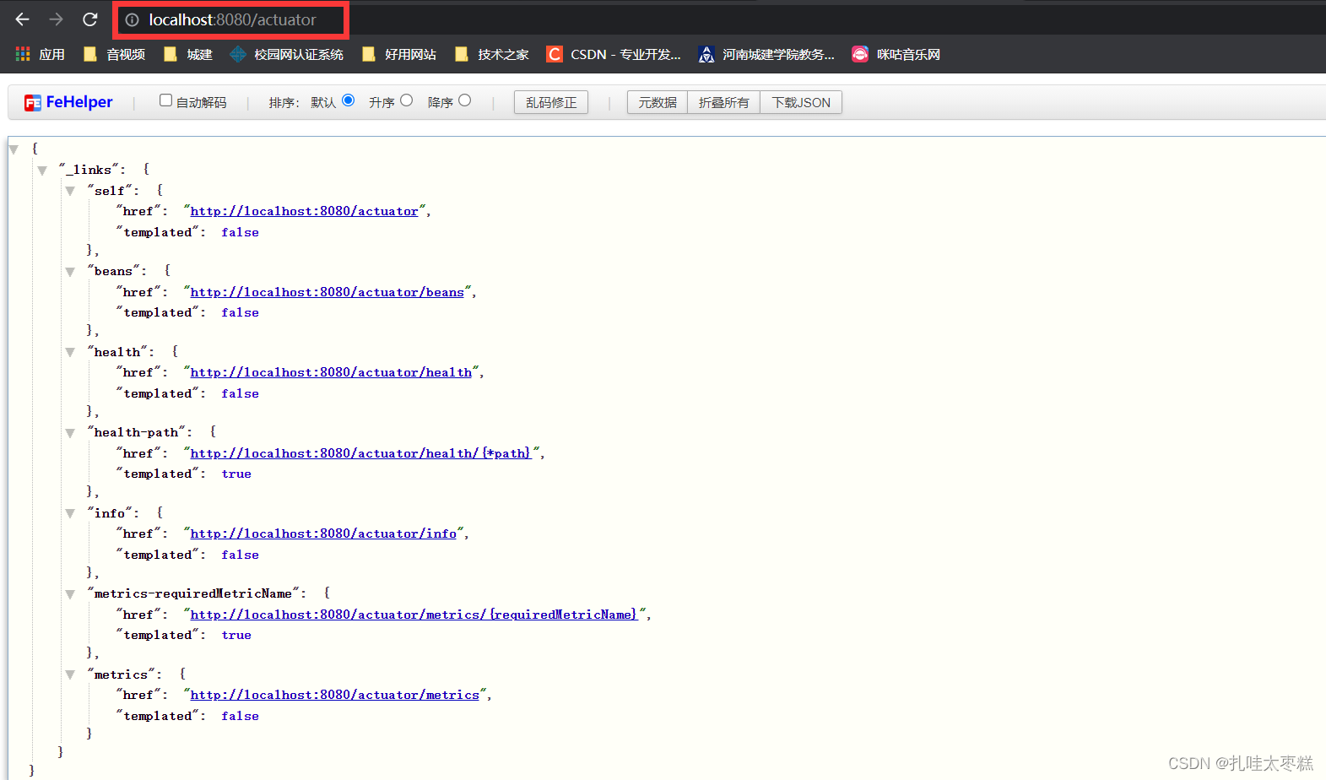Image resolution: width=1326 pixels, height=780 pixels.
Task: Open the actuator/metrics/{requiredMetricName} link
Action: point(414,615)
